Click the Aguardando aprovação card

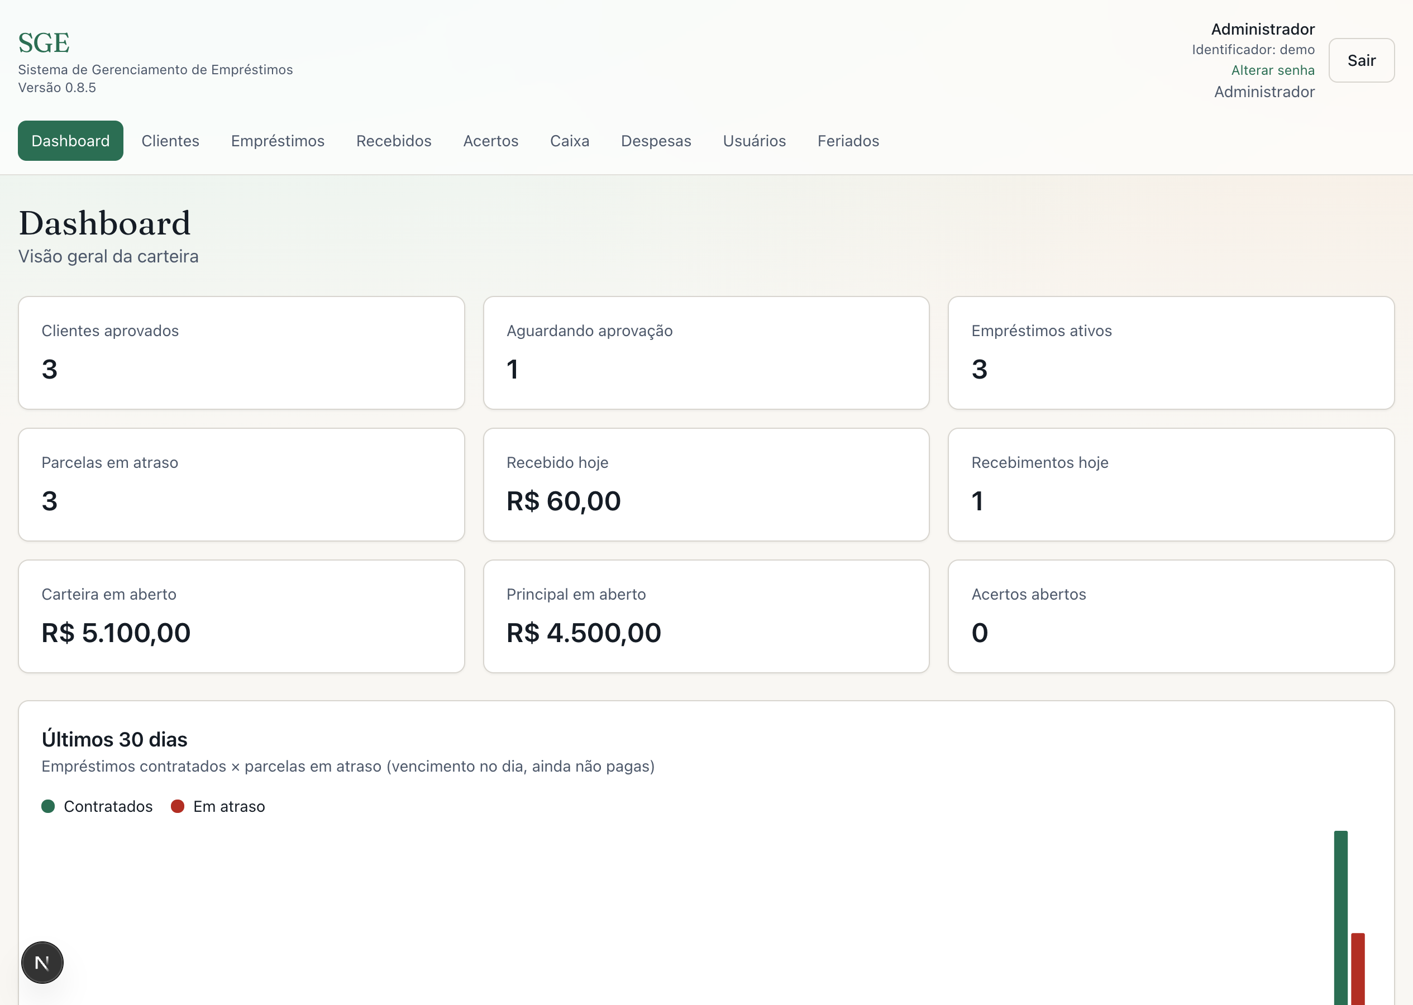(x=706, y=353)
